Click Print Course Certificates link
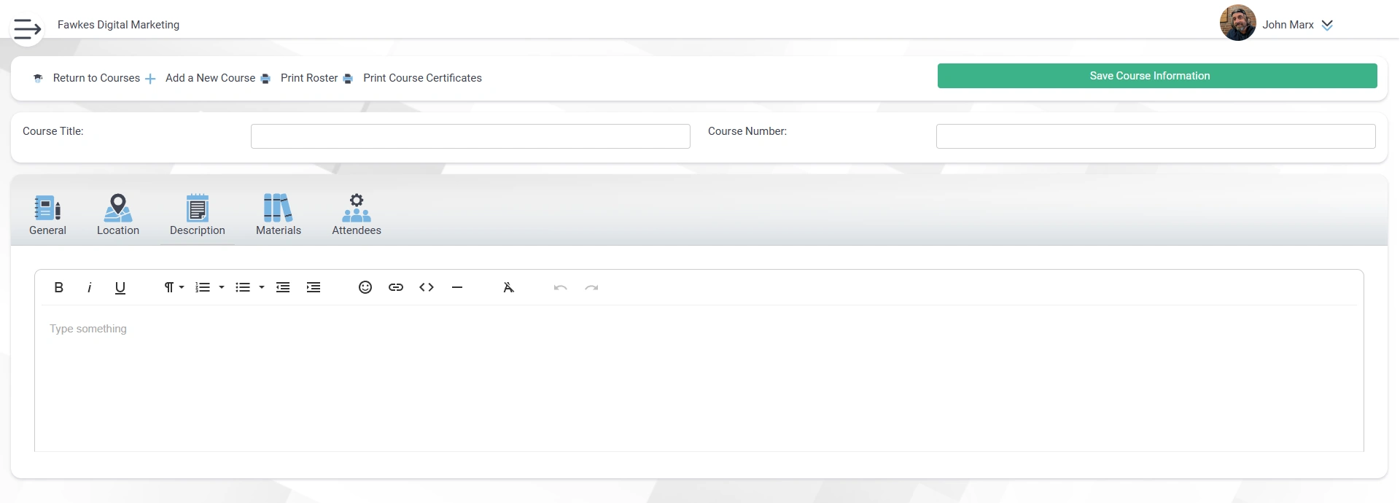The height and width of the screenshot is (503, 1400). click(x=422, y=78)
